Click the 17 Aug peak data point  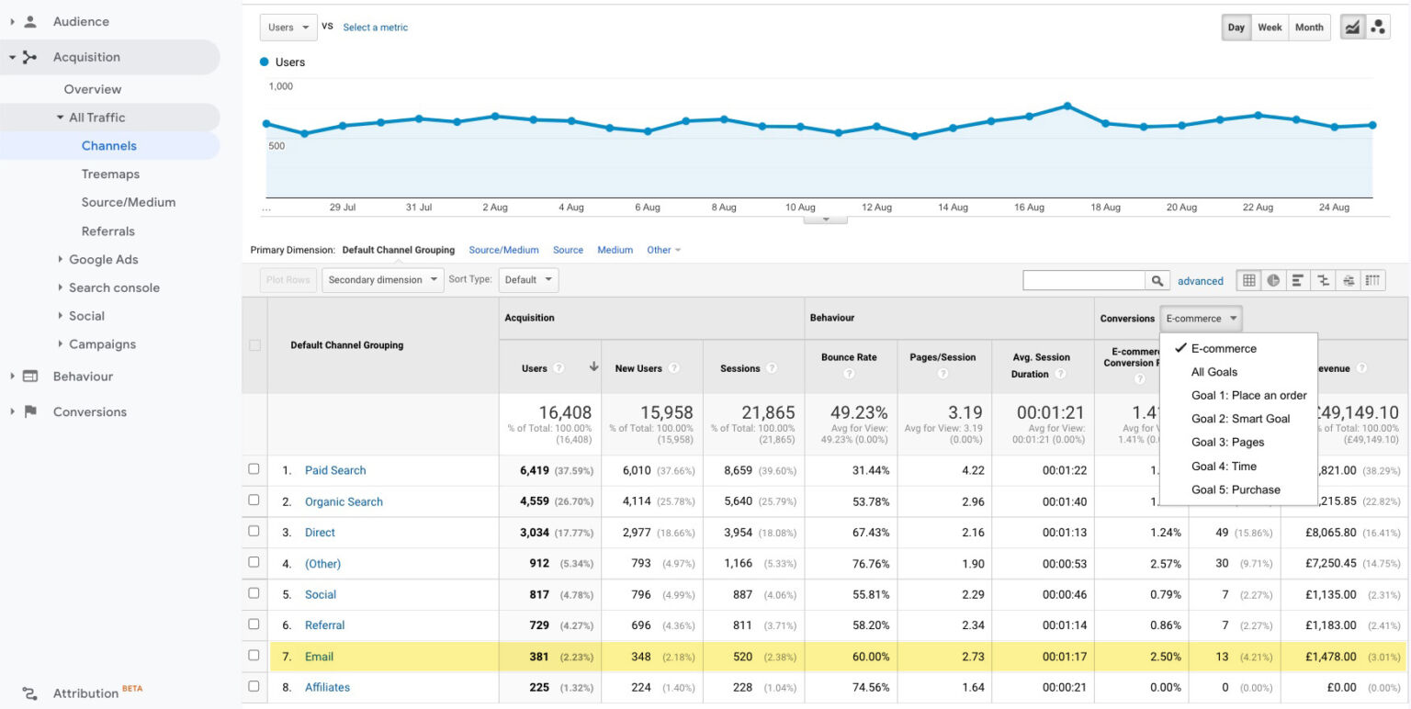coord(1067,106)
